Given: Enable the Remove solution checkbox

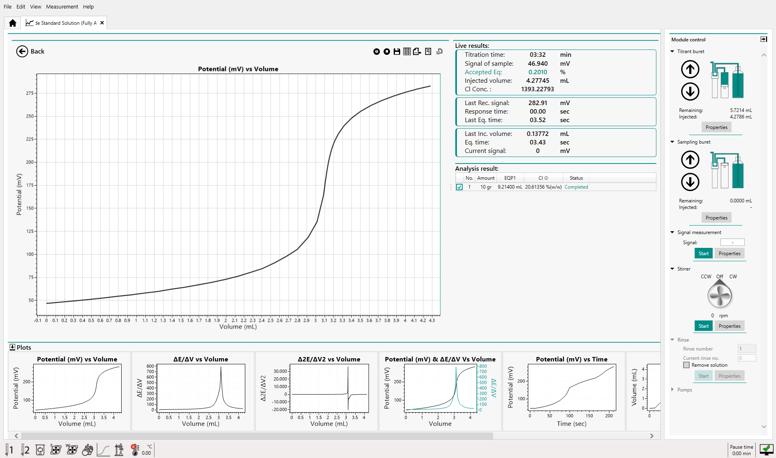Looking at the screenshot, I should 686,365.
